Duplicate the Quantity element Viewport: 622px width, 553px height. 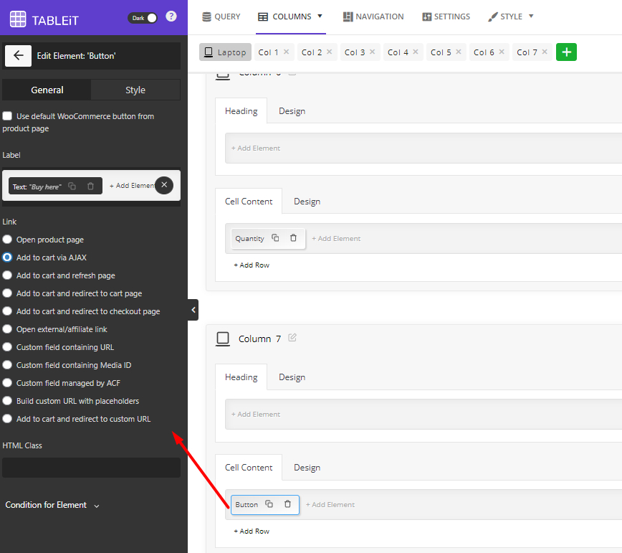(275, 238)
